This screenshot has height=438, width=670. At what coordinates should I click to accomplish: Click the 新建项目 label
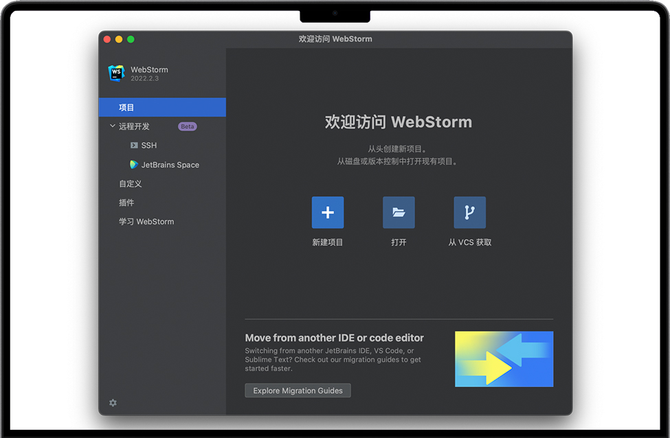tap(328, 242)
